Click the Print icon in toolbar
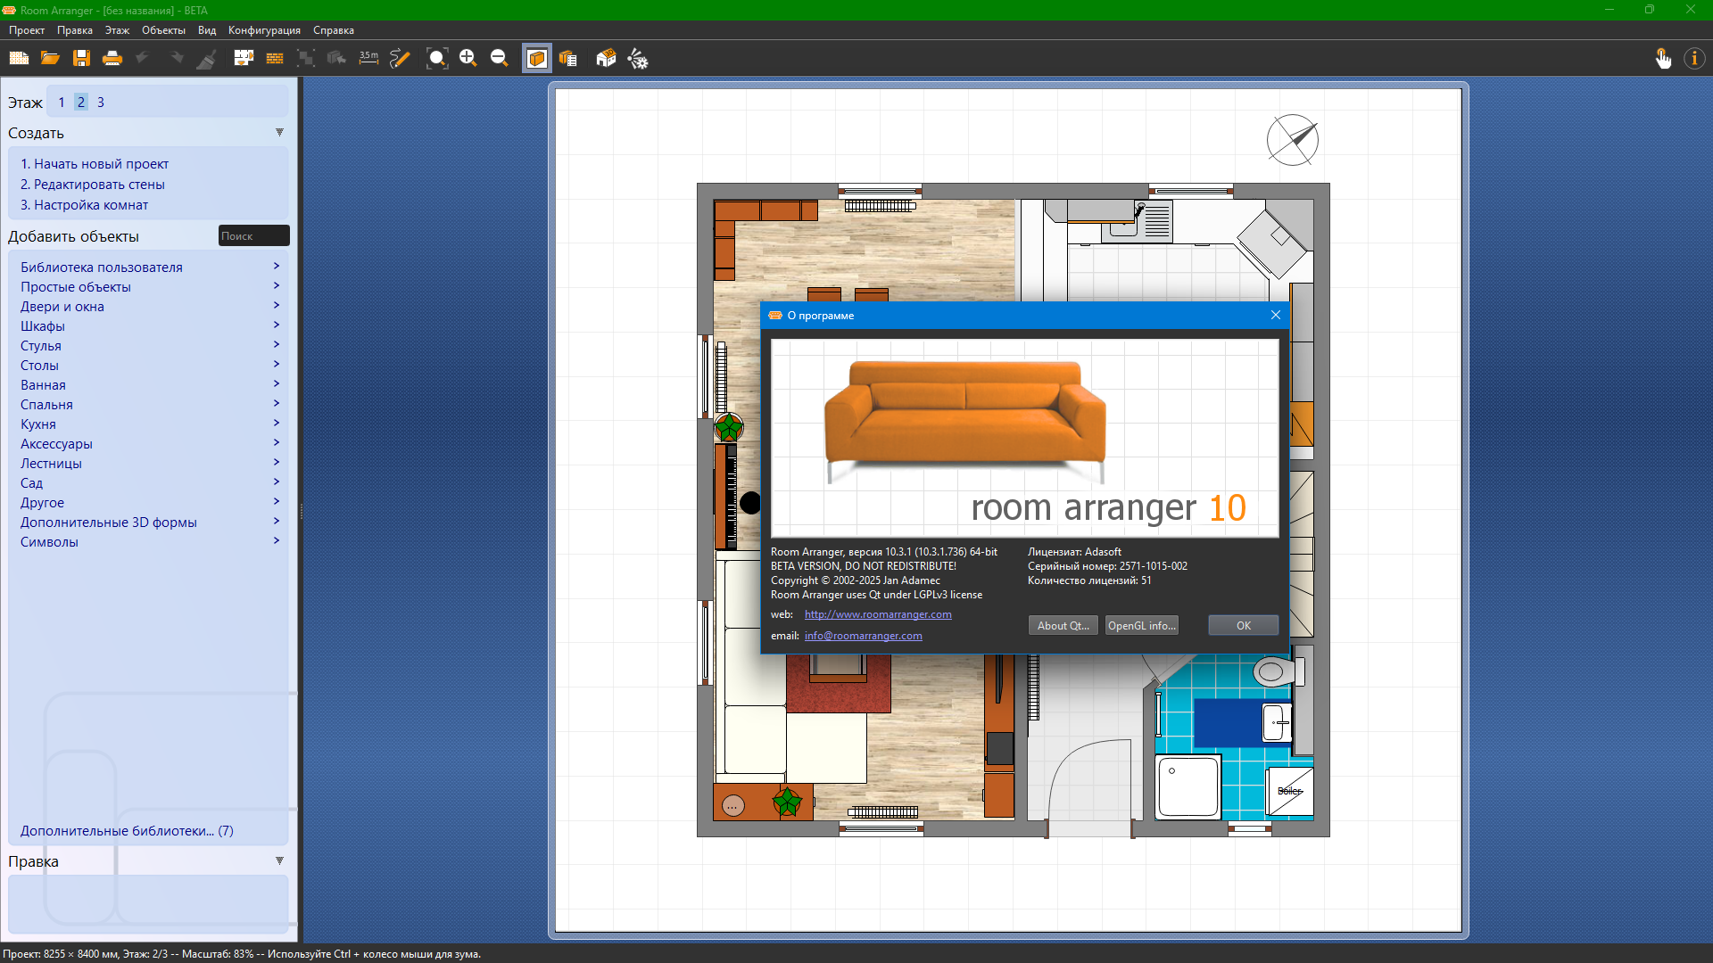Viewport: 1713px width, 963px height. coord(112,59)
